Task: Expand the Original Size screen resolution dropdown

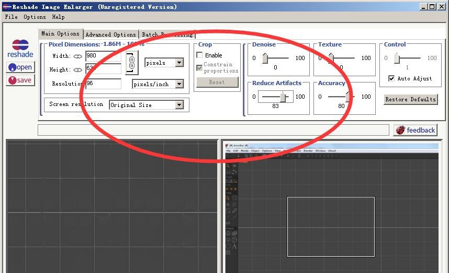Action: click(179, 105)
